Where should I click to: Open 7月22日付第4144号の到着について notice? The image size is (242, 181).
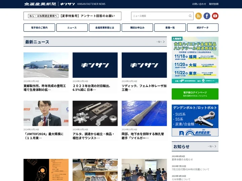pos(191,169)
